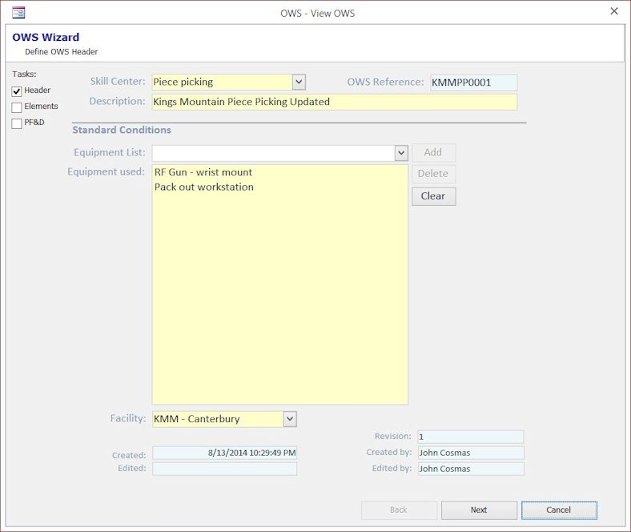The image size is (631, 532).
Task: Click the Created by field John Cosmas
Action: pyautogui.click(x=471, y=453)
